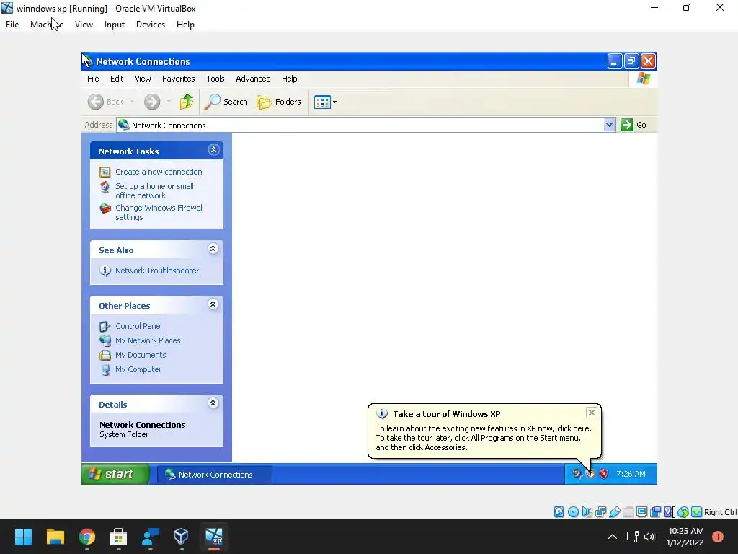Open the Forward history dropdown arrow
The image size is (738, 554).
169,102
